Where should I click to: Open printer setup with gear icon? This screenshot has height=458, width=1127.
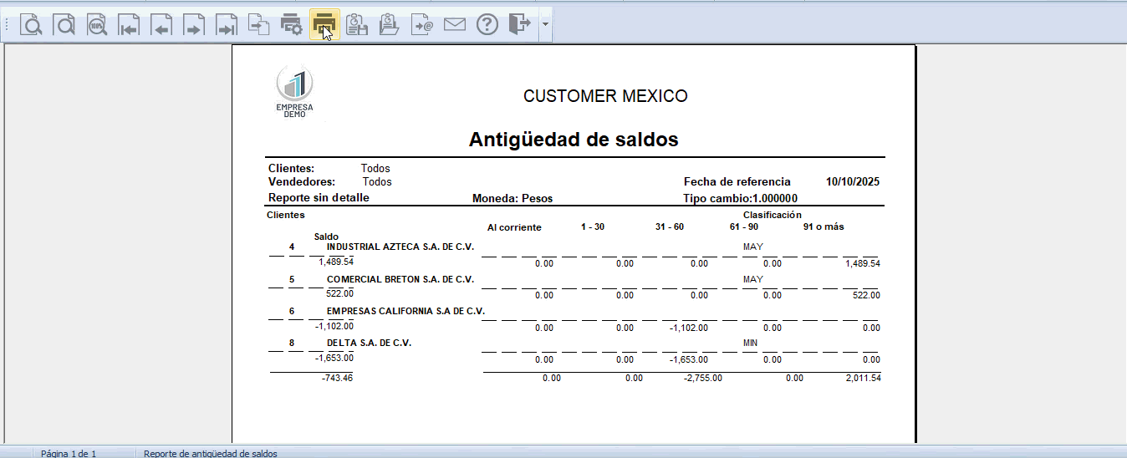[292, 25]
